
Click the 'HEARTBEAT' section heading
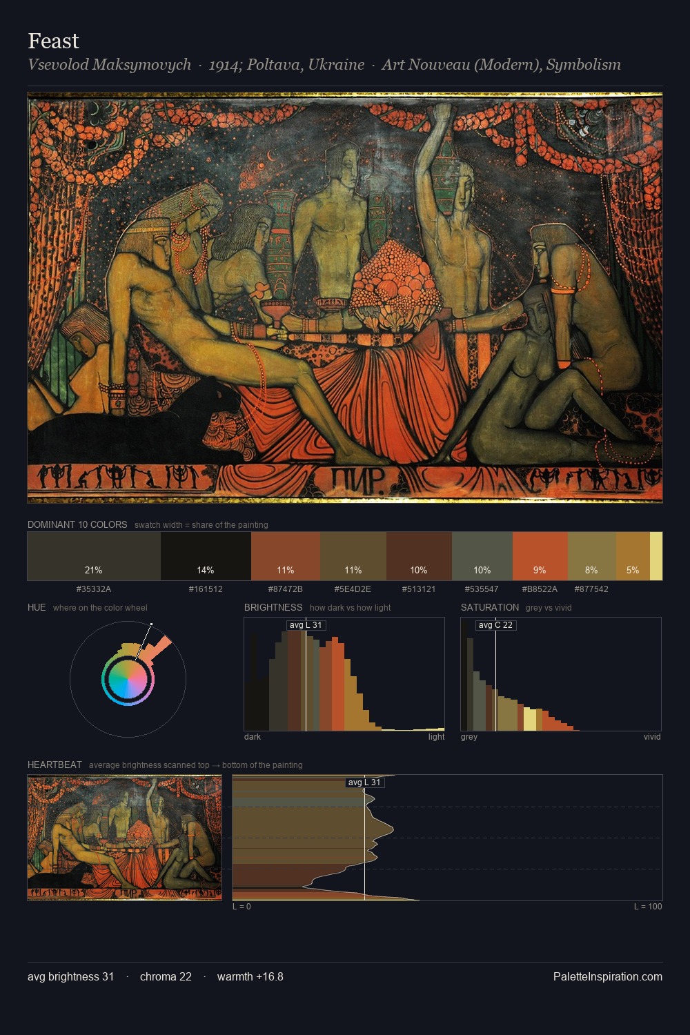click(x=55, y=765)
